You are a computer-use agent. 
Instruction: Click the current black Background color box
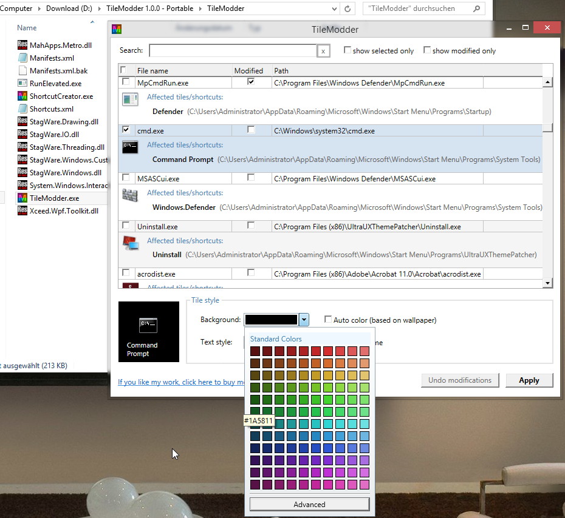point(271,320)
